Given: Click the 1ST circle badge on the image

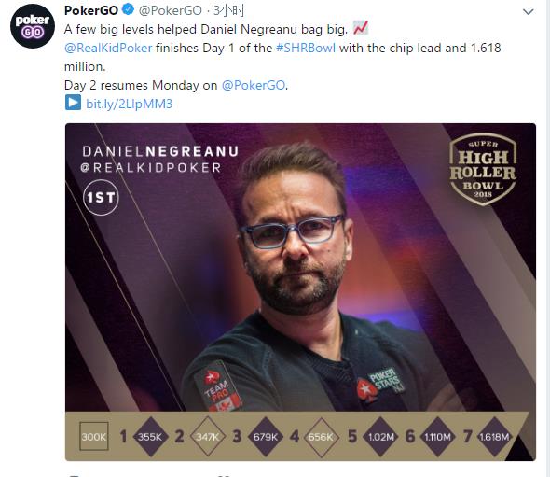Looking at the screenshot, I should (x=101, y=197).
